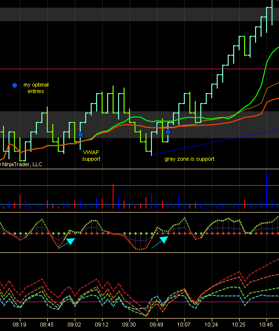279x331 pixels.
Task: Click the 08:19 time axis label
Action: click(x=19, y=325)
